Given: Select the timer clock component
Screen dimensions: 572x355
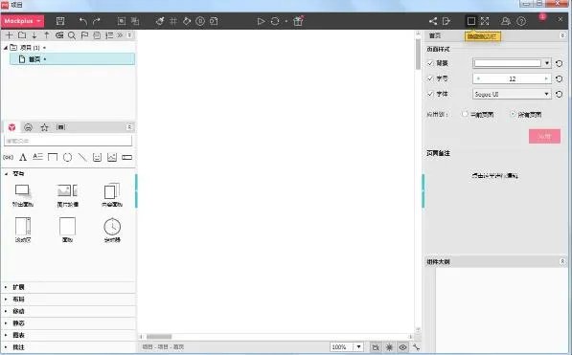Looking at the screenshot, I should (112, 230).
